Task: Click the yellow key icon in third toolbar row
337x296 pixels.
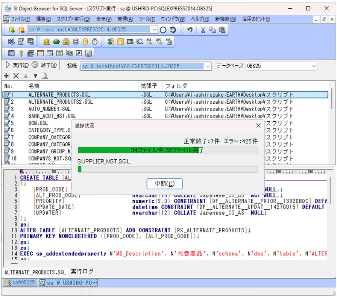Action: click(21, 53)
